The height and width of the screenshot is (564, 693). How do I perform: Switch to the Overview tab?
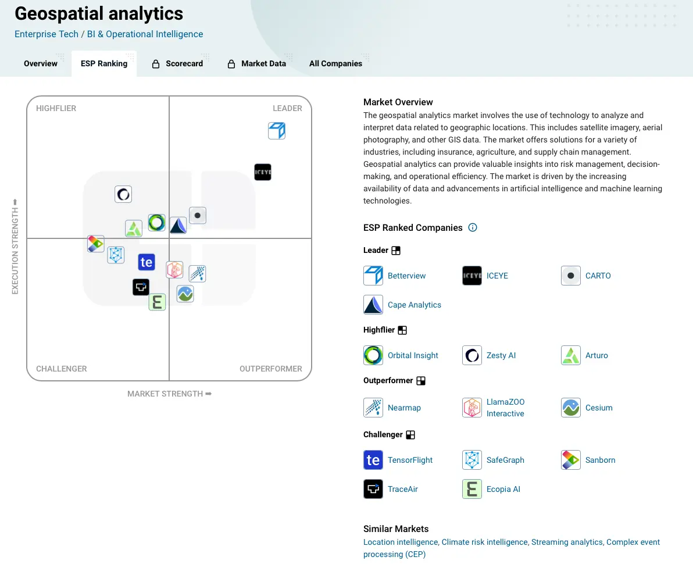tap(41, 63)
